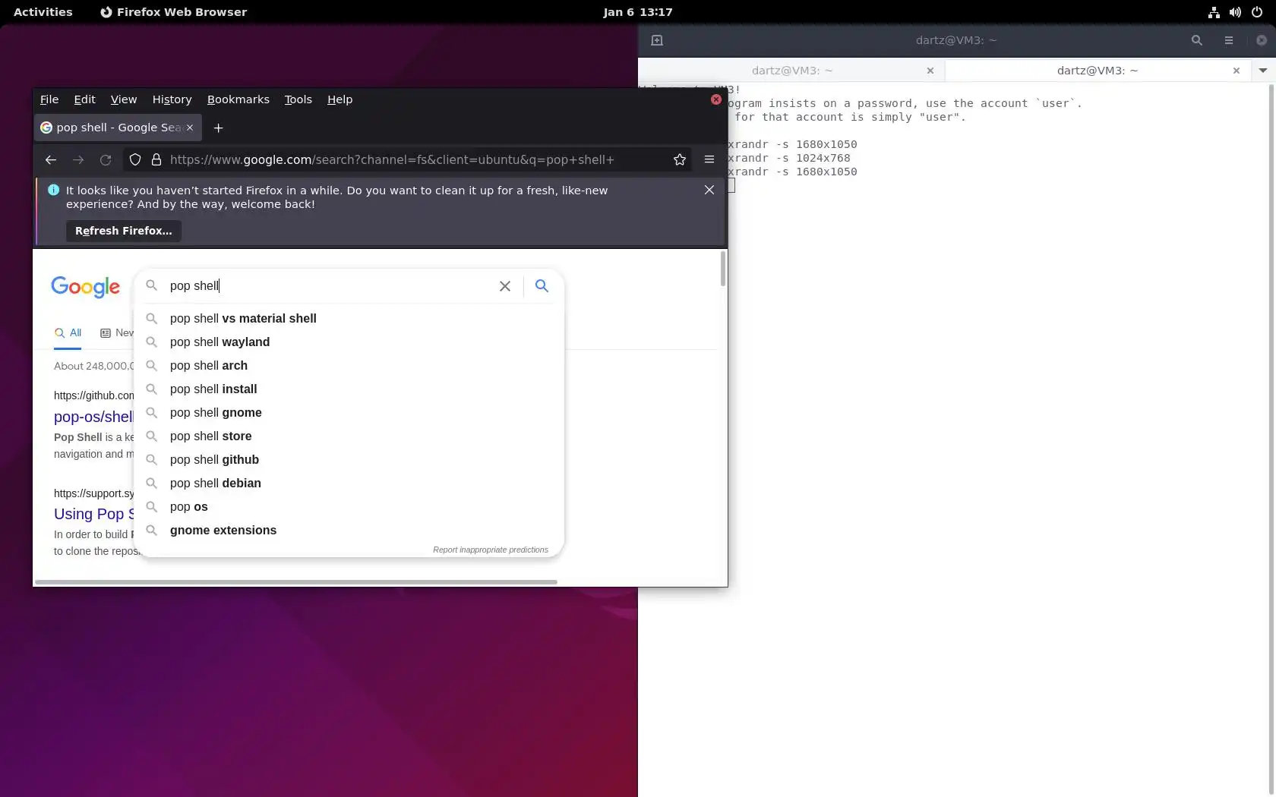The image size is (1276, 797).
Task: Choose suggestion gnome extensions
Action: (x=349, y=531)
